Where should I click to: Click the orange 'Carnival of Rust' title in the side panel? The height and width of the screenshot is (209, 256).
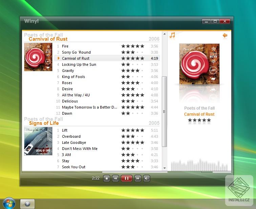tap(199, 114)
